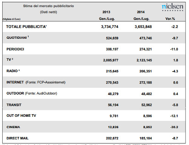Select the OUTDOOR AudiOutdoor label
Viewport: 189px width, 145px height.
click(x=32, y=93)
